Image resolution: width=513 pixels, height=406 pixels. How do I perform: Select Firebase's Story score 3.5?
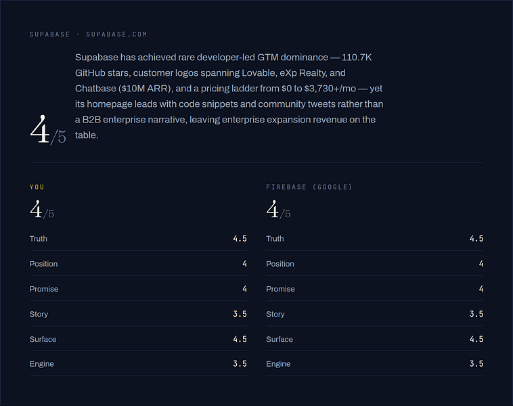(476, 314)
